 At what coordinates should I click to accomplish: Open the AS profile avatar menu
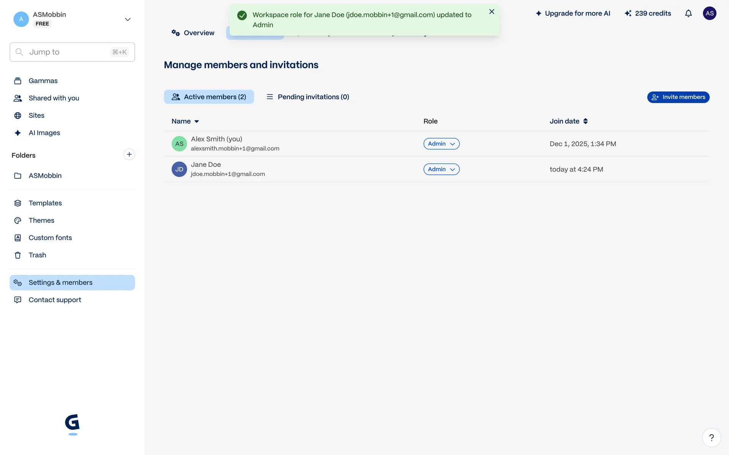click(x=709, y=14)
